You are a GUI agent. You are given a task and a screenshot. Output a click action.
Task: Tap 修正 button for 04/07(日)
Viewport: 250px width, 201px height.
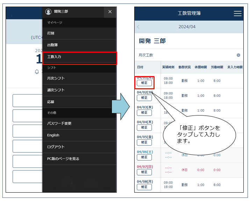pyautogui.click(x=144, y=172)
